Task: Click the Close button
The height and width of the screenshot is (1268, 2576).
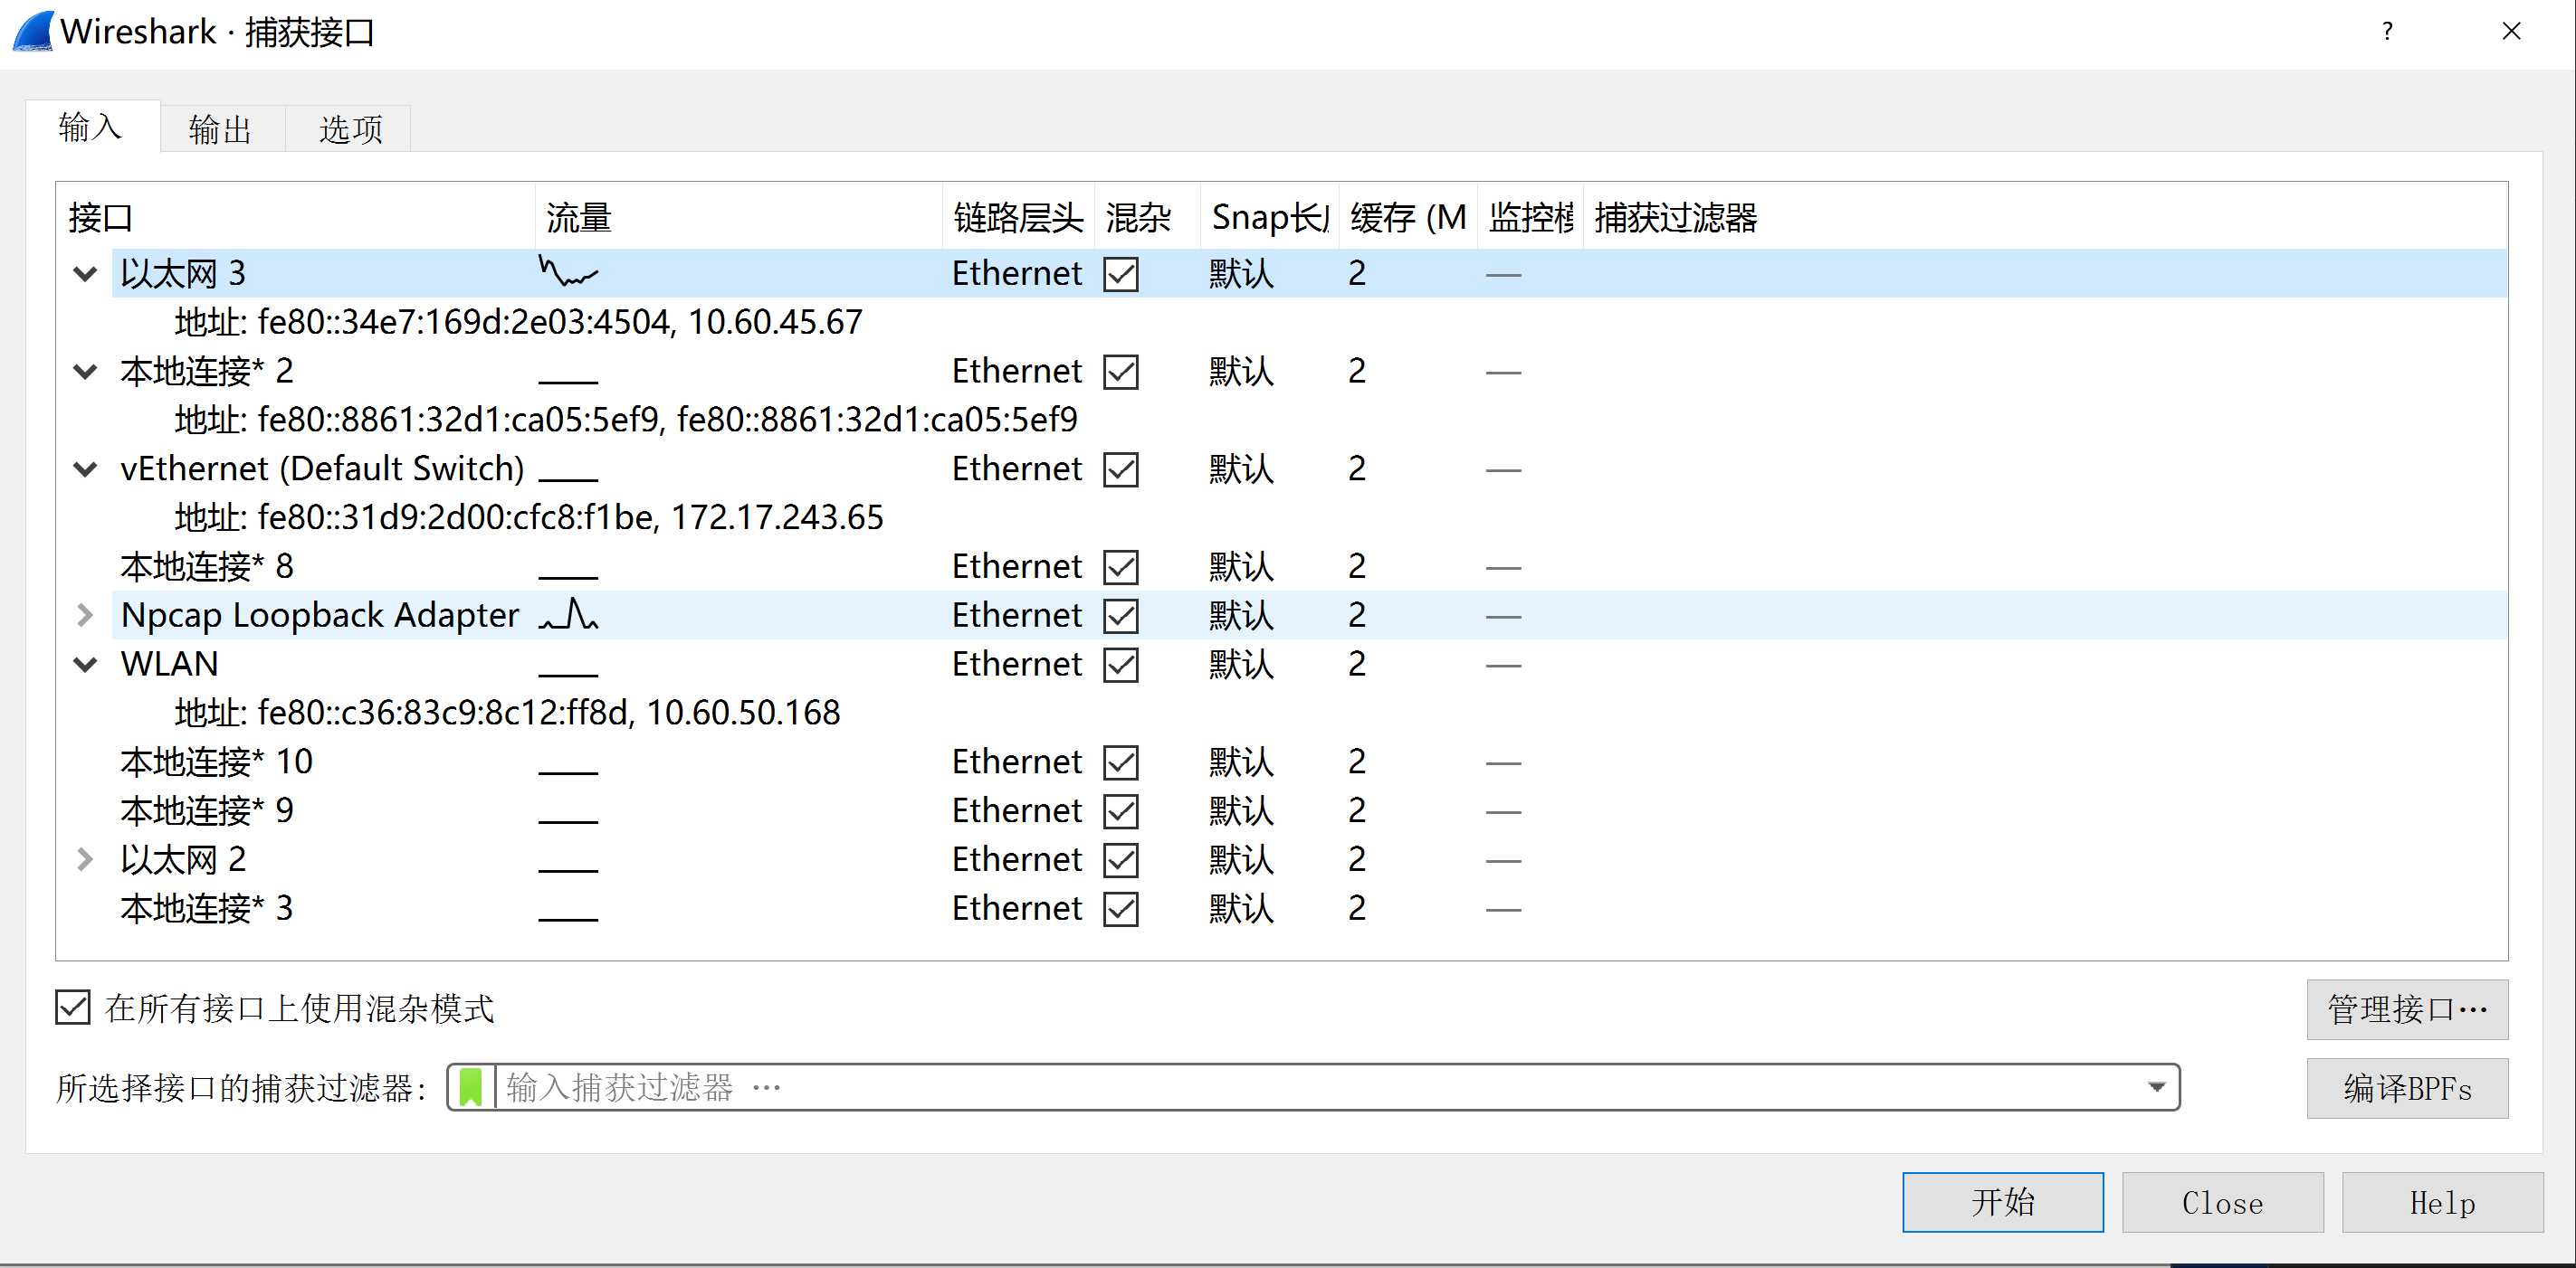Action: point(2222,1202)
